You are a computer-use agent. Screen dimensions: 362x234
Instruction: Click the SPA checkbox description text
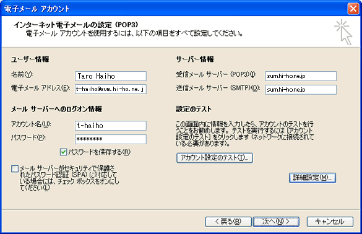[69, 178]
